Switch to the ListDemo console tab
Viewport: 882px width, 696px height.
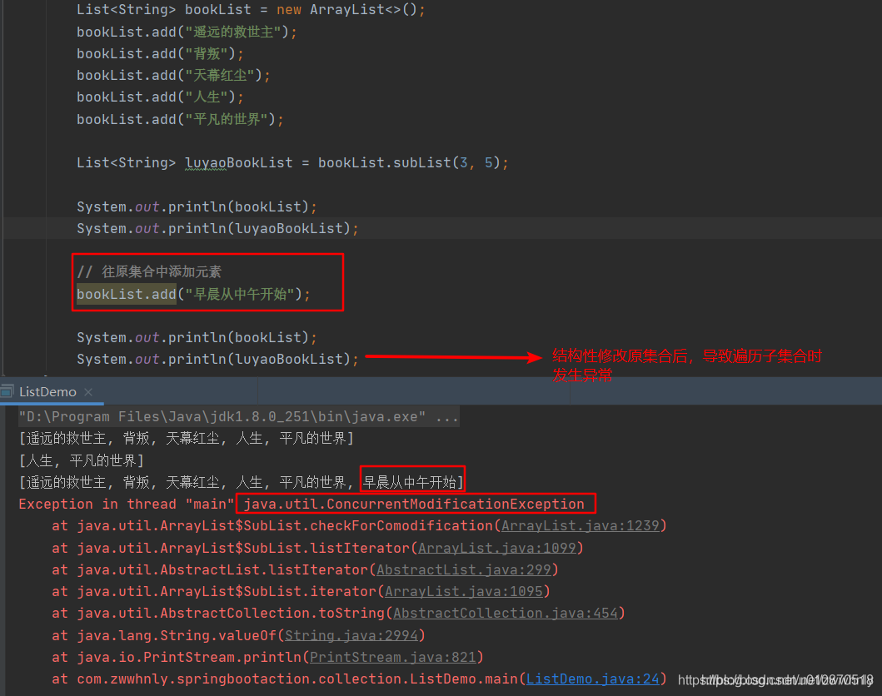(x=48, y=391)
